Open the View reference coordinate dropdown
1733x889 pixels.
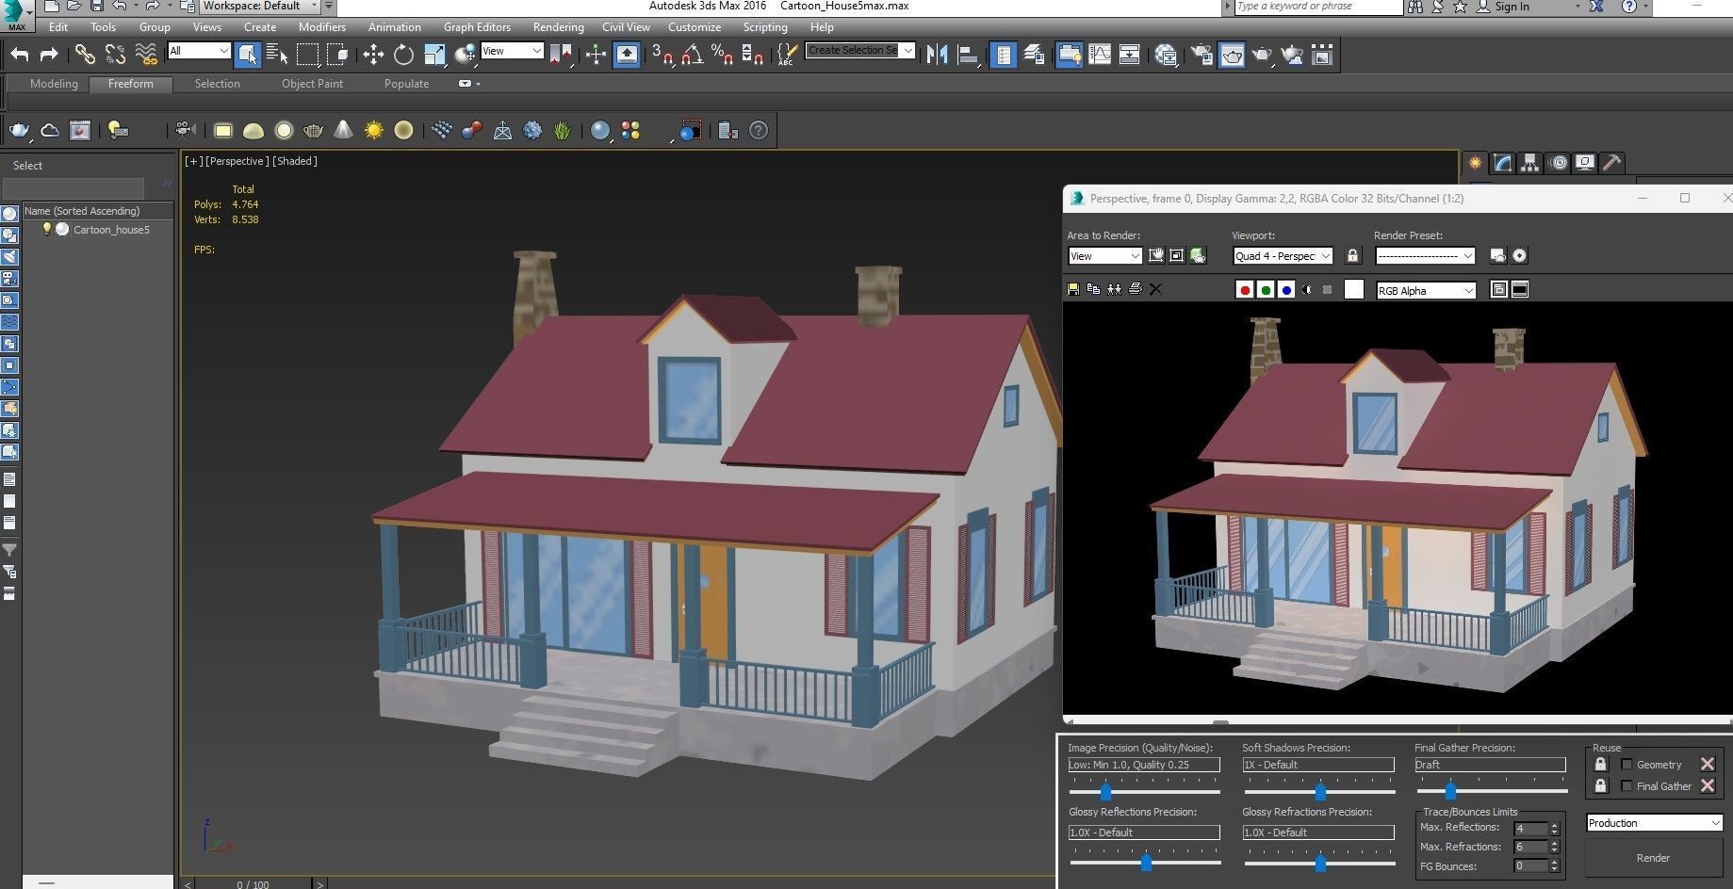(x=512, y=51)
